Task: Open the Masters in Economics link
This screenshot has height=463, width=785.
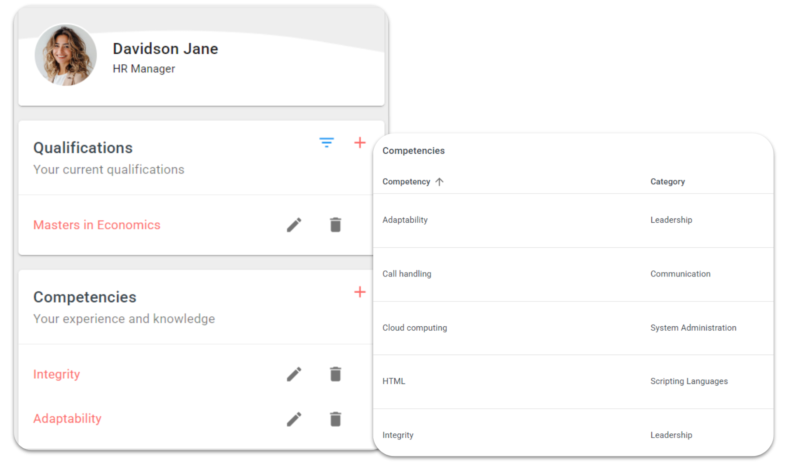Action: tap(97, 225)
